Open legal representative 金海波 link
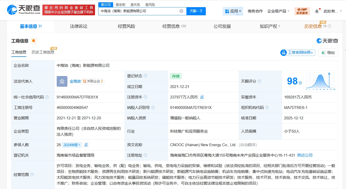 [x=75, y=81]
